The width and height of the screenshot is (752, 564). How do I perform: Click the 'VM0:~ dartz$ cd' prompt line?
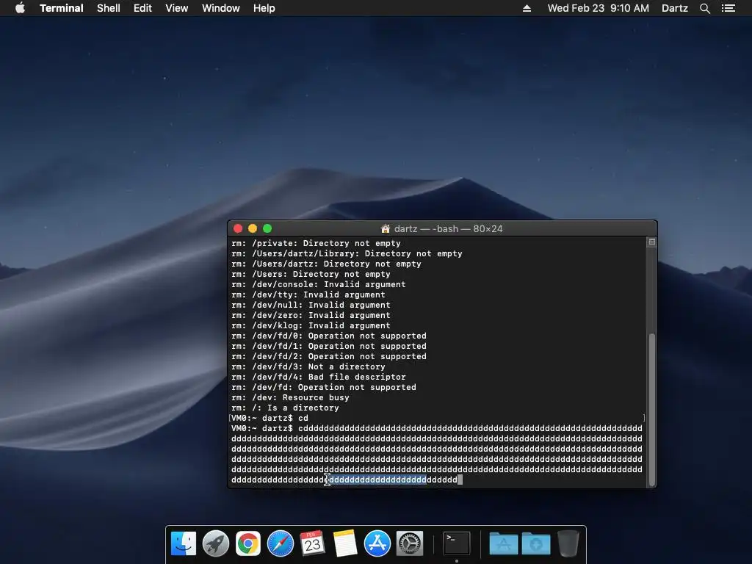[270, 418]
